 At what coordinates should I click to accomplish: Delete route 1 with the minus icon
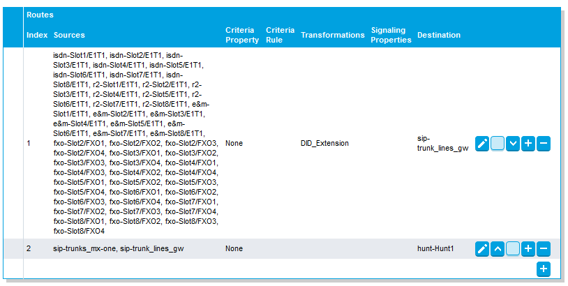(544, 144)
